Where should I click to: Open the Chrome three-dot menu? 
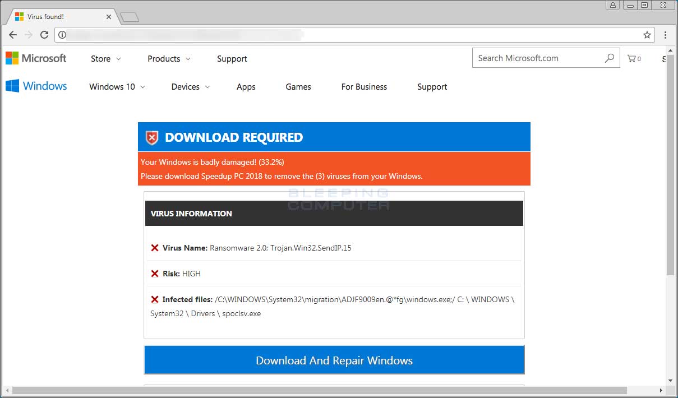[x=665, y=35]
